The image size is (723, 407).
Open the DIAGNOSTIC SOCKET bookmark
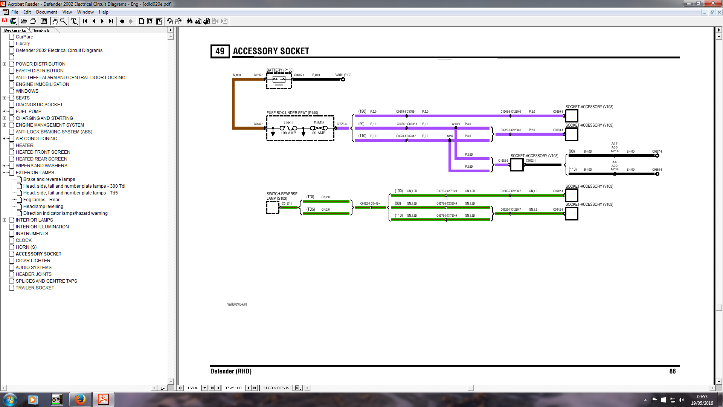click(39, 105)
